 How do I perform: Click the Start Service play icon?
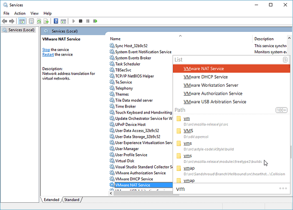(73, 21)
